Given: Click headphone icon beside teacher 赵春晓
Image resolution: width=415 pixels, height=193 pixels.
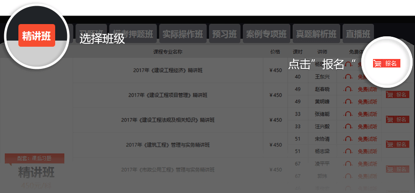Looking at the screenshot, I should (x=348, y=89).
